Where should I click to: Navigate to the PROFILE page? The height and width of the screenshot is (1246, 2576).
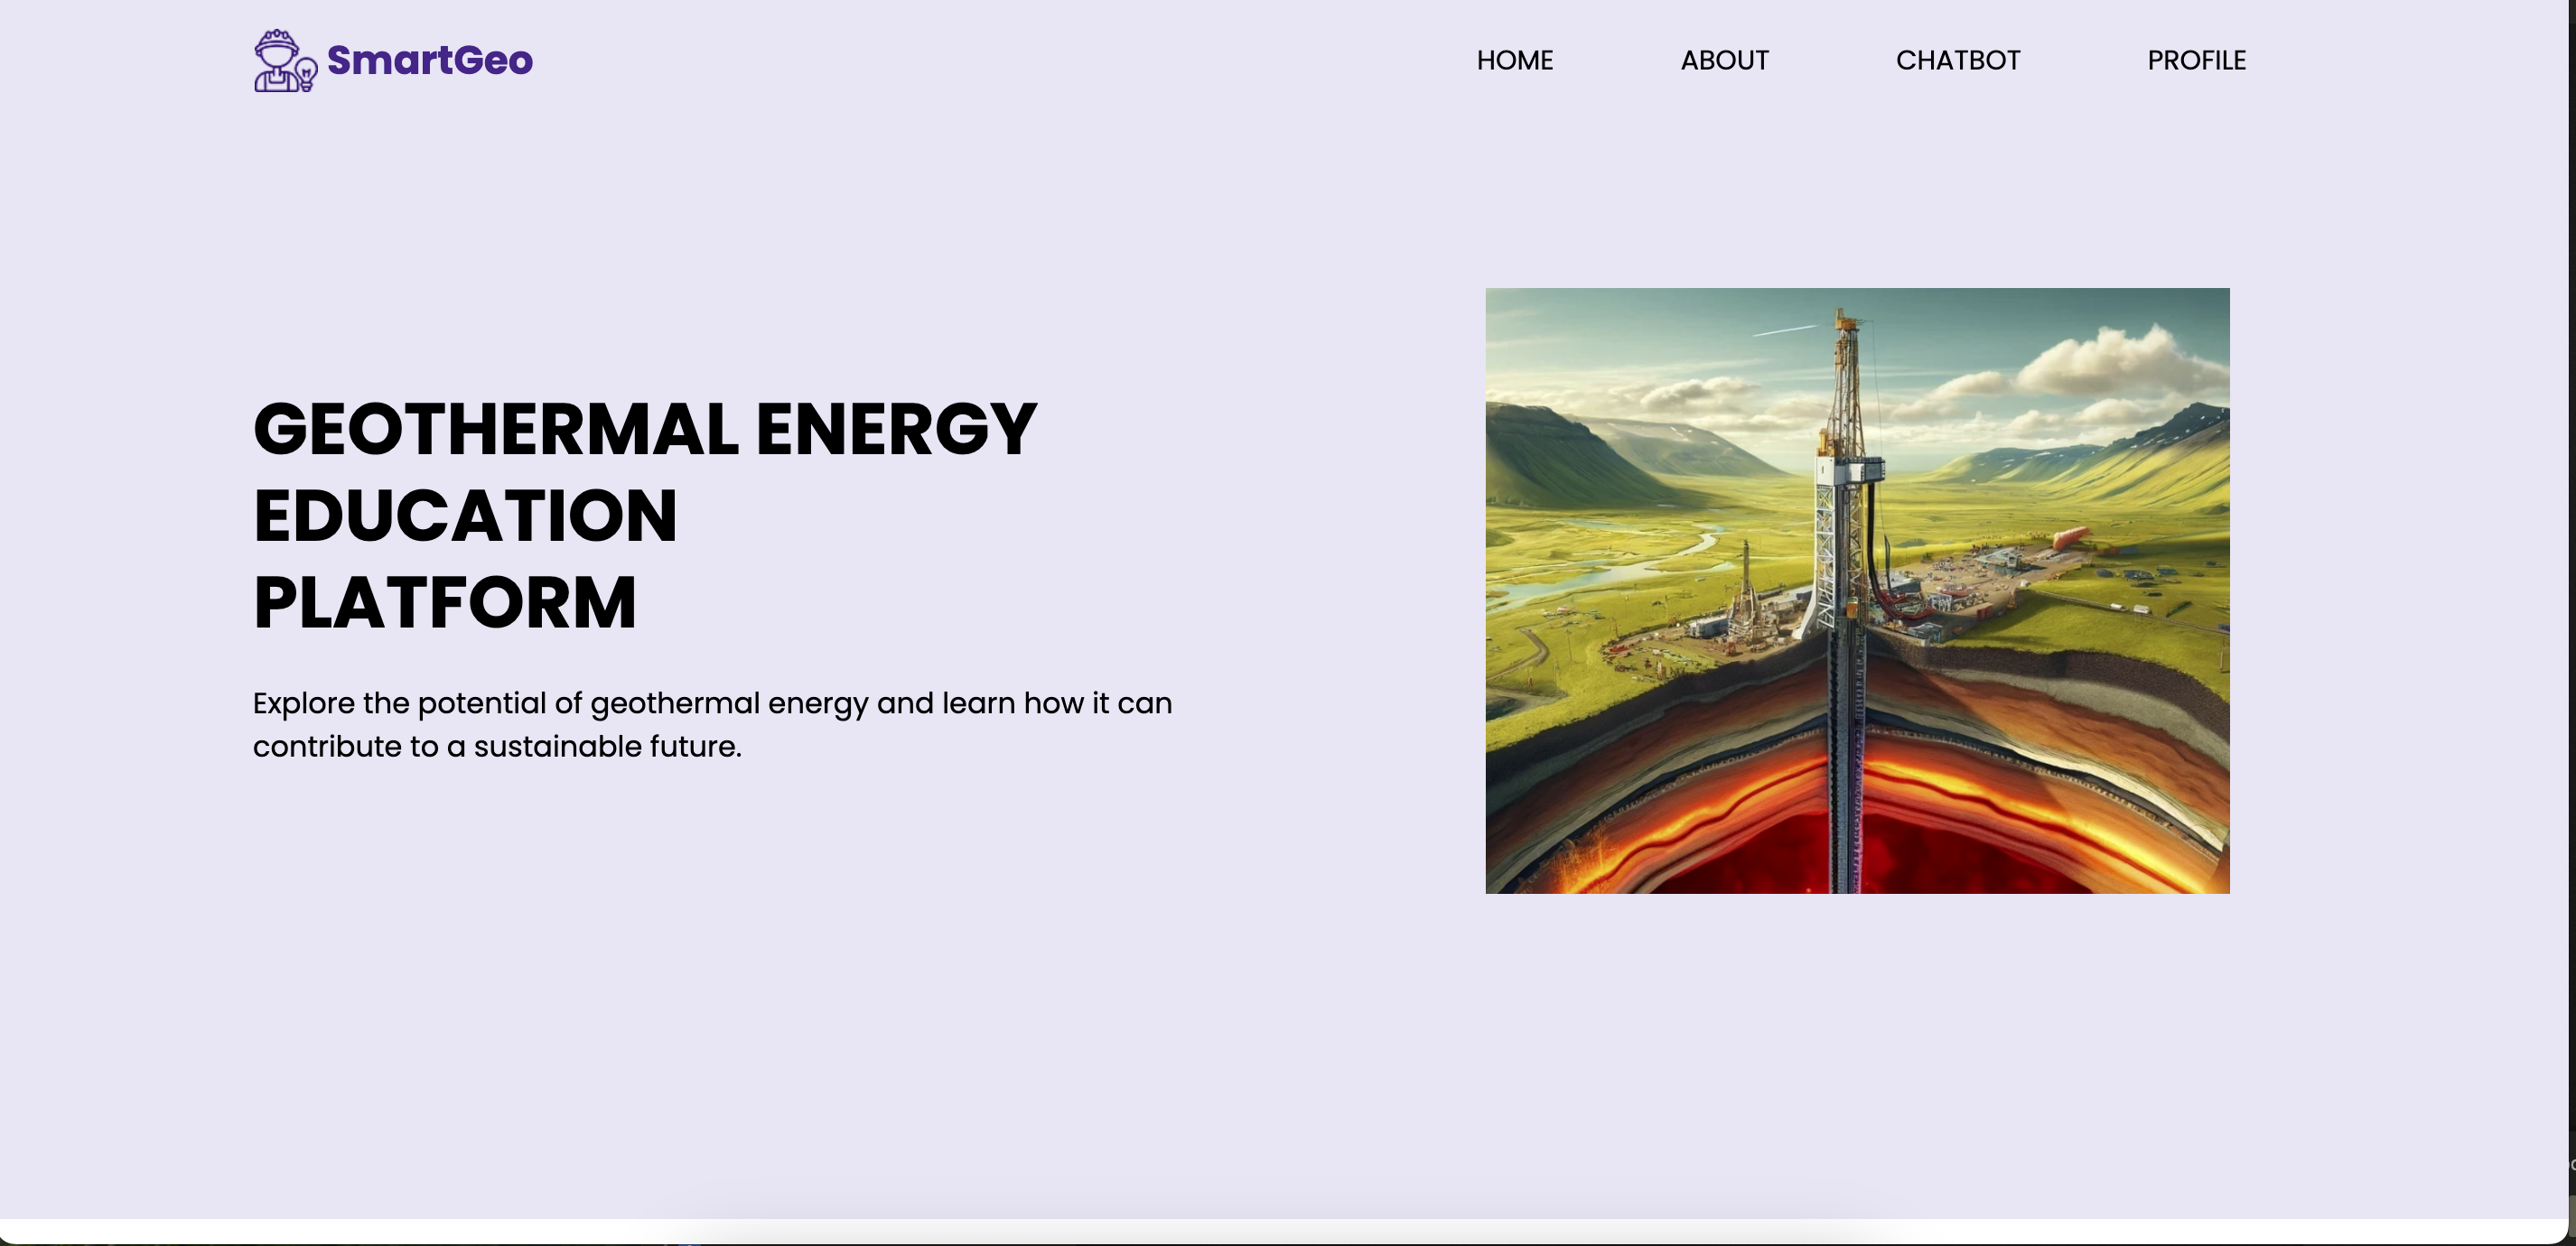pyautogui.click(x=2196, y=60)
